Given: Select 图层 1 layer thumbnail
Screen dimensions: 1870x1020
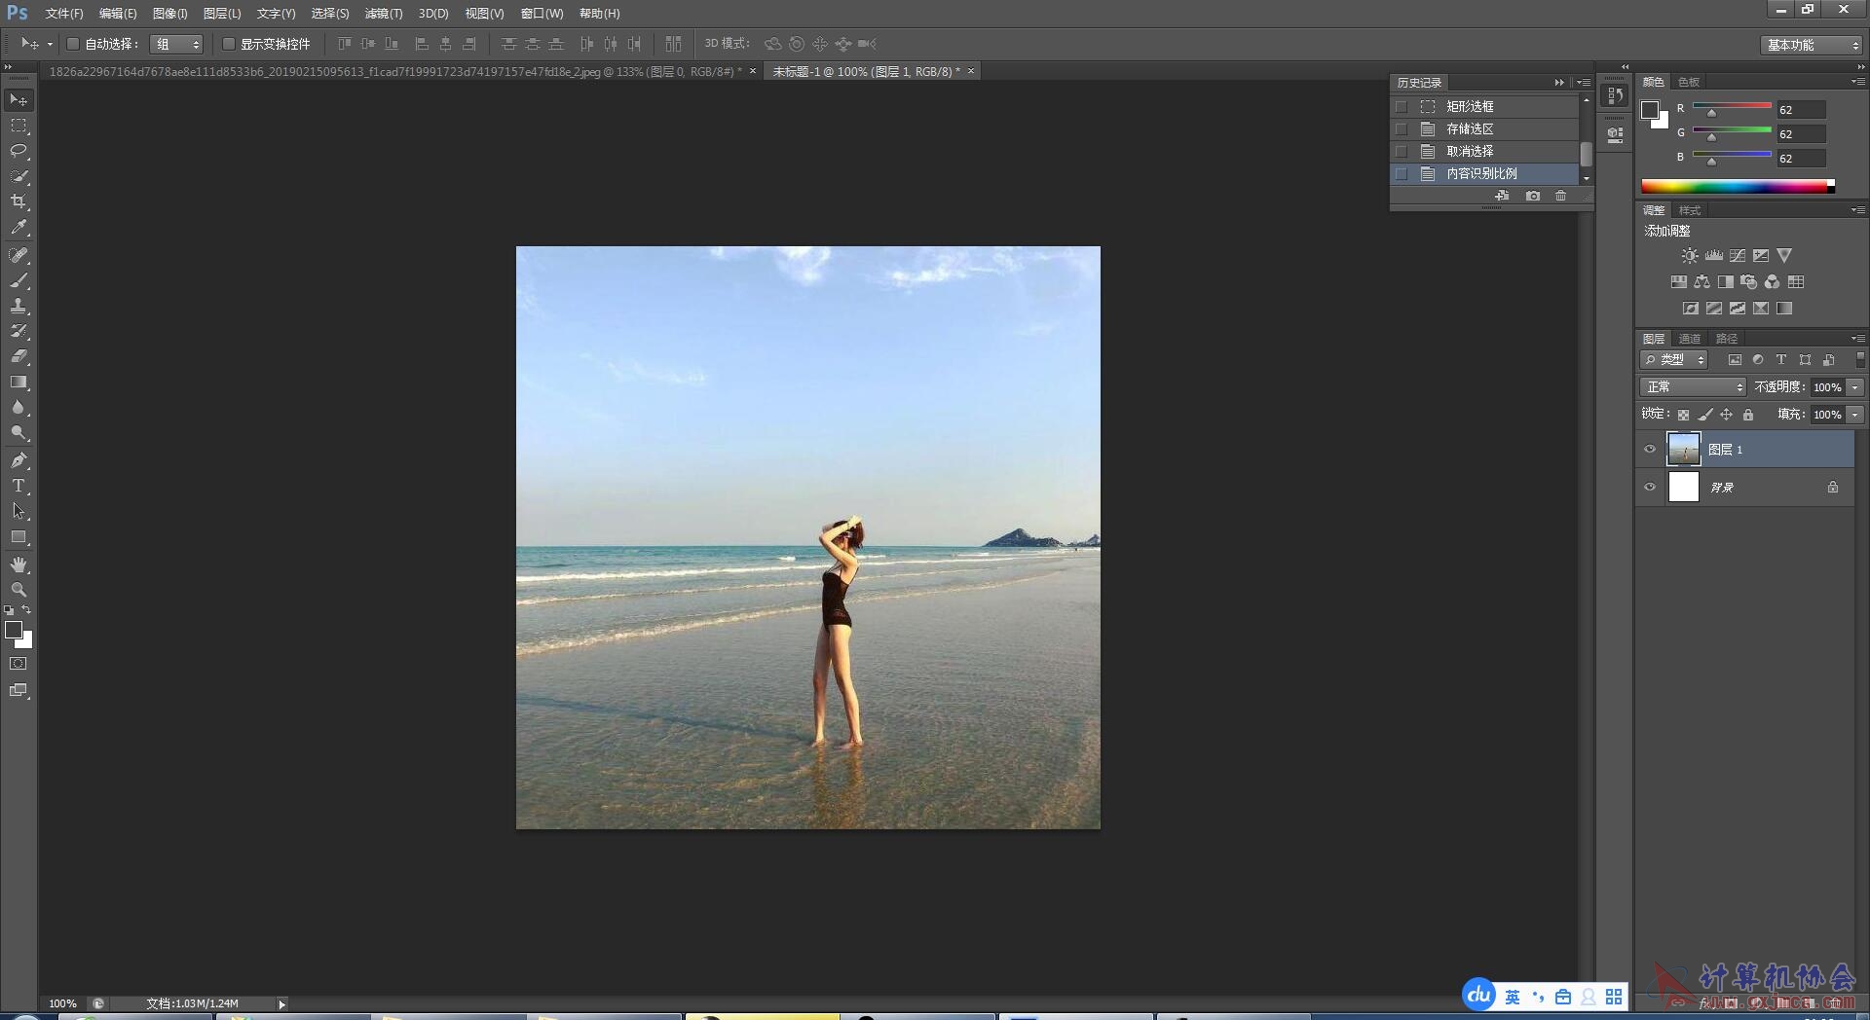Looking at the screenshot, I should pos(1683,450).
